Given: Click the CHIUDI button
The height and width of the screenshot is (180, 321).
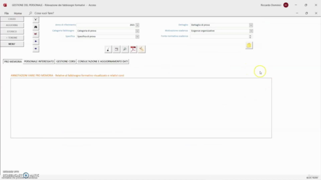Looking at the screenshot, I should pyautogui.click(x=12, y=19).
